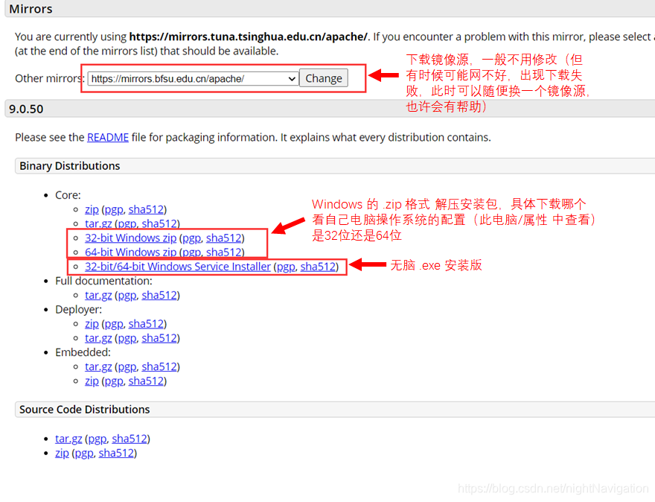Open the README file link
655x502 pixels.
click(108, 138)
